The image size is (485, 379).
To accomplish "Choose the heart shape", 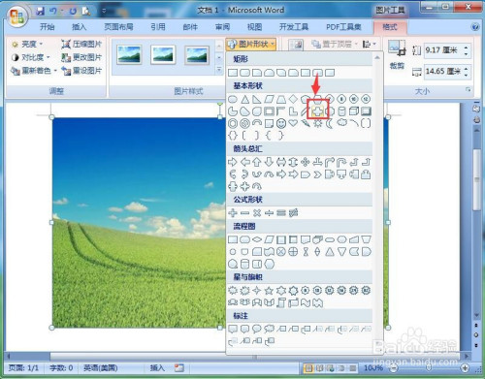I will pos(293,123).
